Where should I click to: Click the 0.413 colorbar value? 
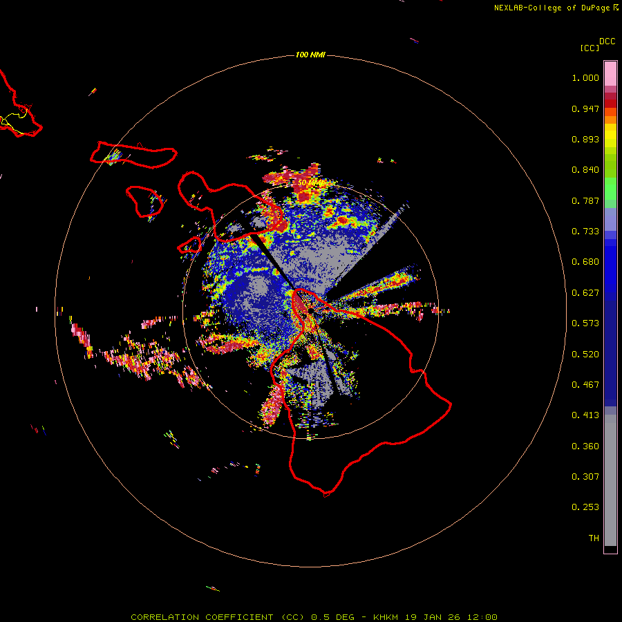coord(585,415)
